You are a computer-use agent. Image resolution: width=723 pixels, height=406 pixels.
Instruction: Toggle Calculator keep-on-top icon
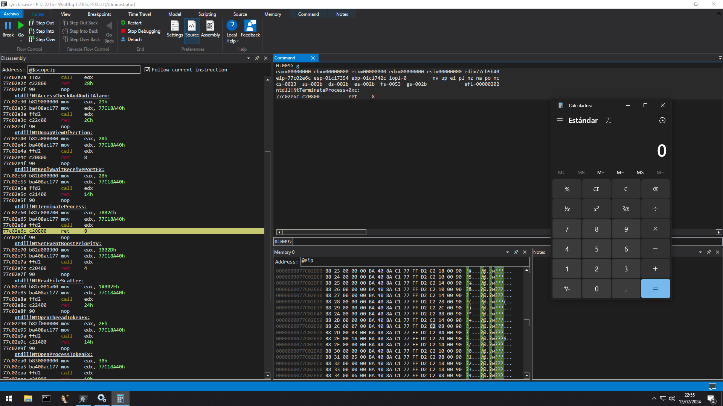point(609,120)
